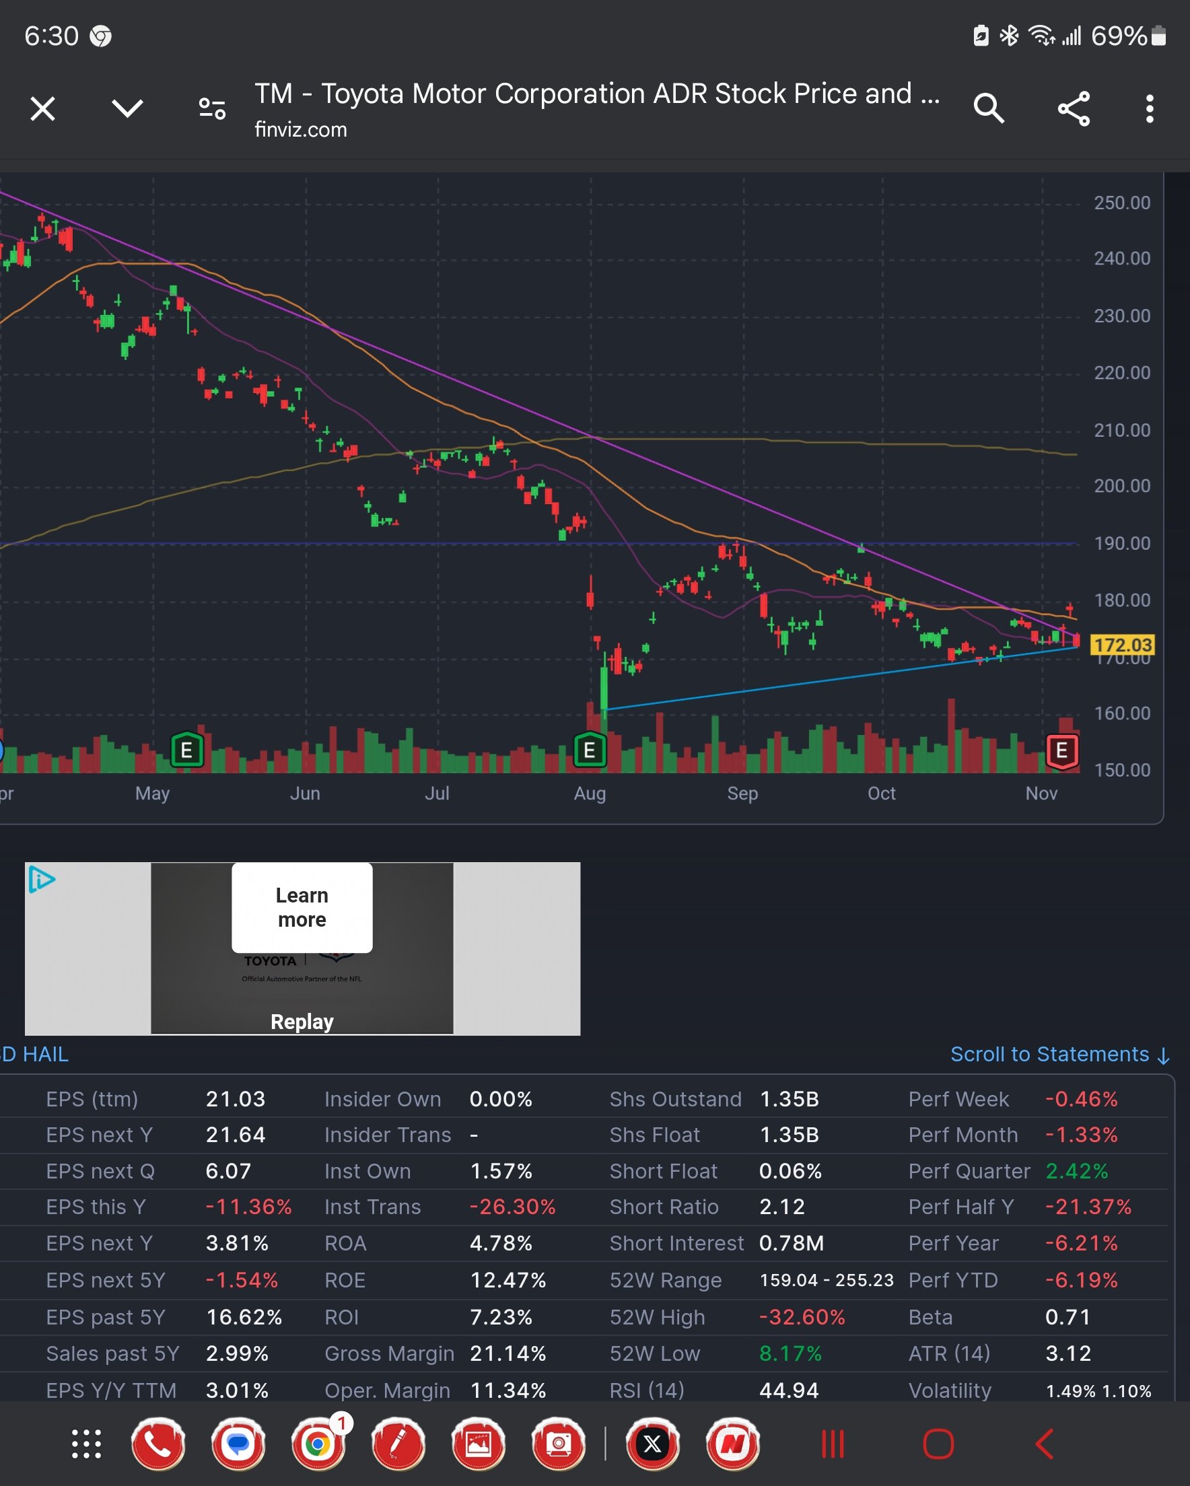
Task: Tap the RSI (14) value 44.94
Action: pyautogui.click(x=789, y=1390)
